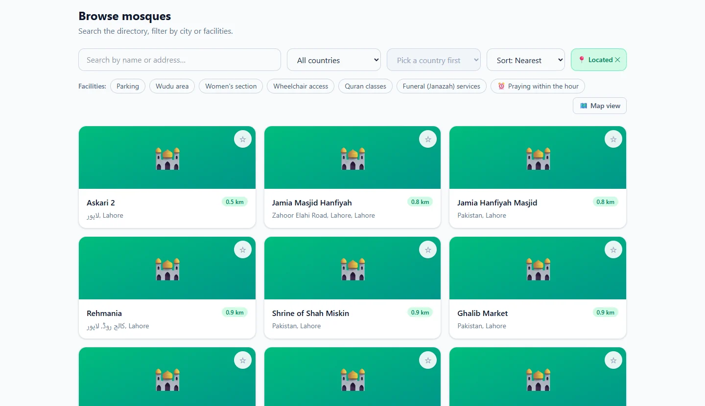Click the 0.5 km distance badge
Viewport: 705px width, 406px height.
pyautogui.click(x=235, y=202)
